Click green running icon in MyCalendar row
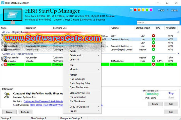 [153, 57]
